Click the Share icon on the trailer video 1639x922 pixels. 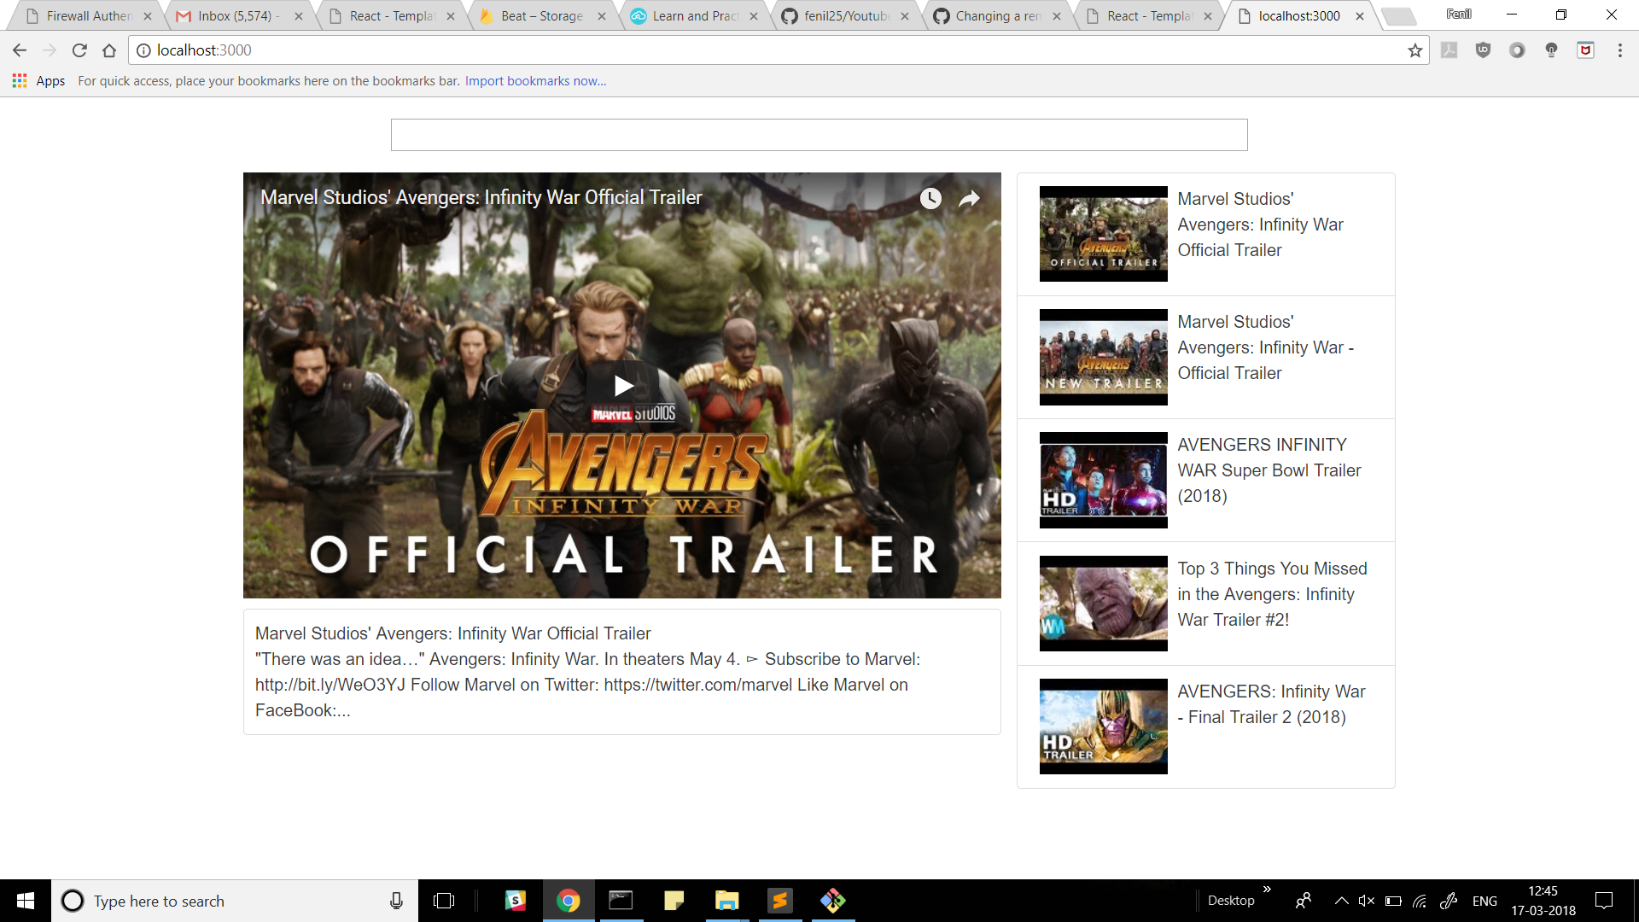[x=970, y=198]
